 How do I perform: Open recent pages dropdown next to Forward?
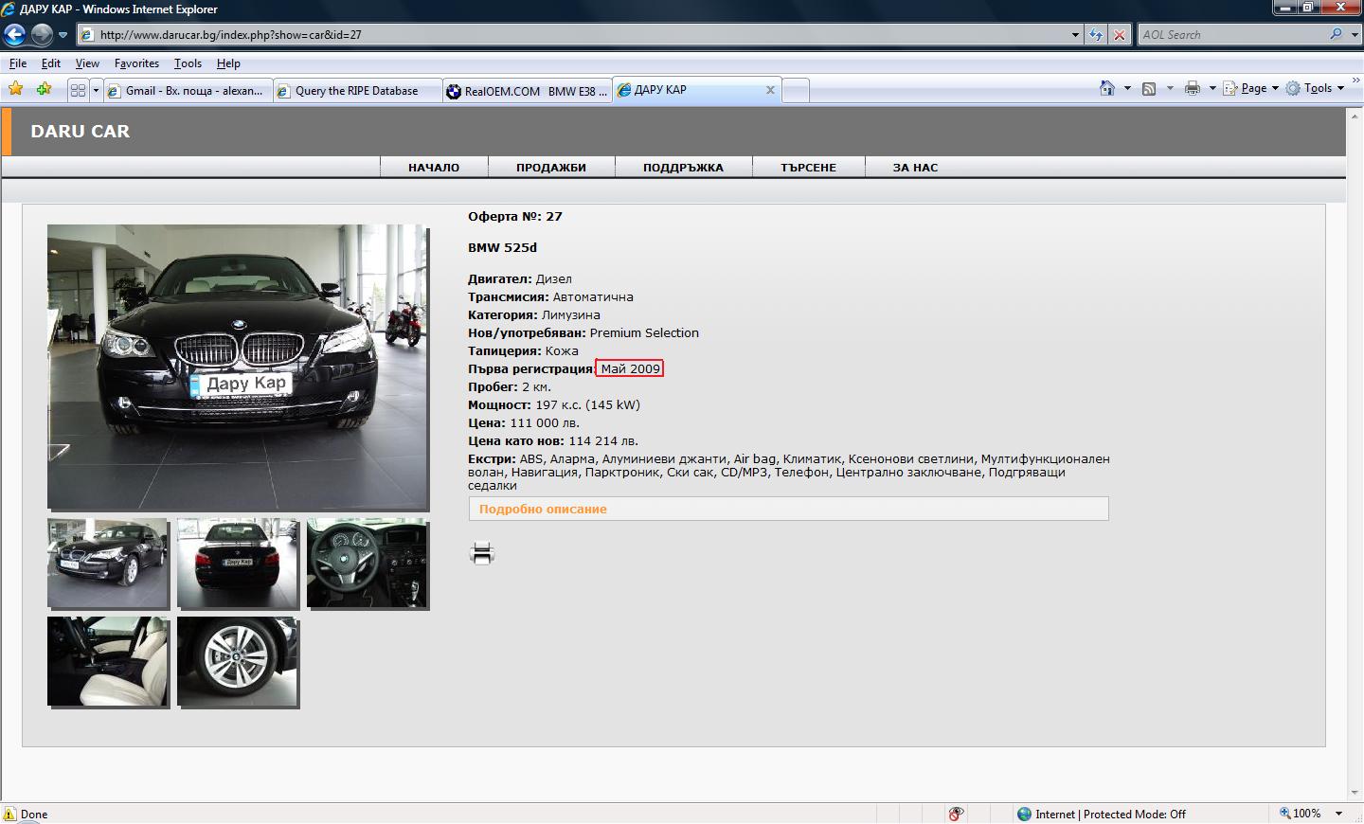click(x=63, y=35)
